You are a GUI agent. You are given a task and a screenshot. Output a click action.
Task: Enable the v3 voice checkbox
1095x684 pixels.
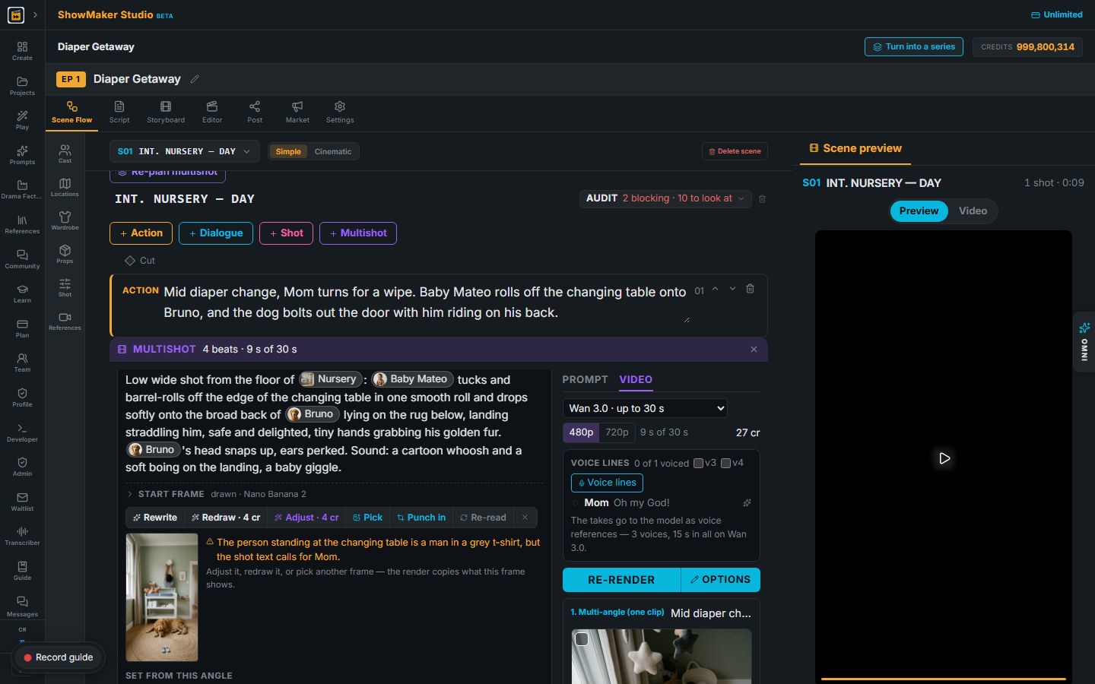pyautogui.click(x=698, y=463)
